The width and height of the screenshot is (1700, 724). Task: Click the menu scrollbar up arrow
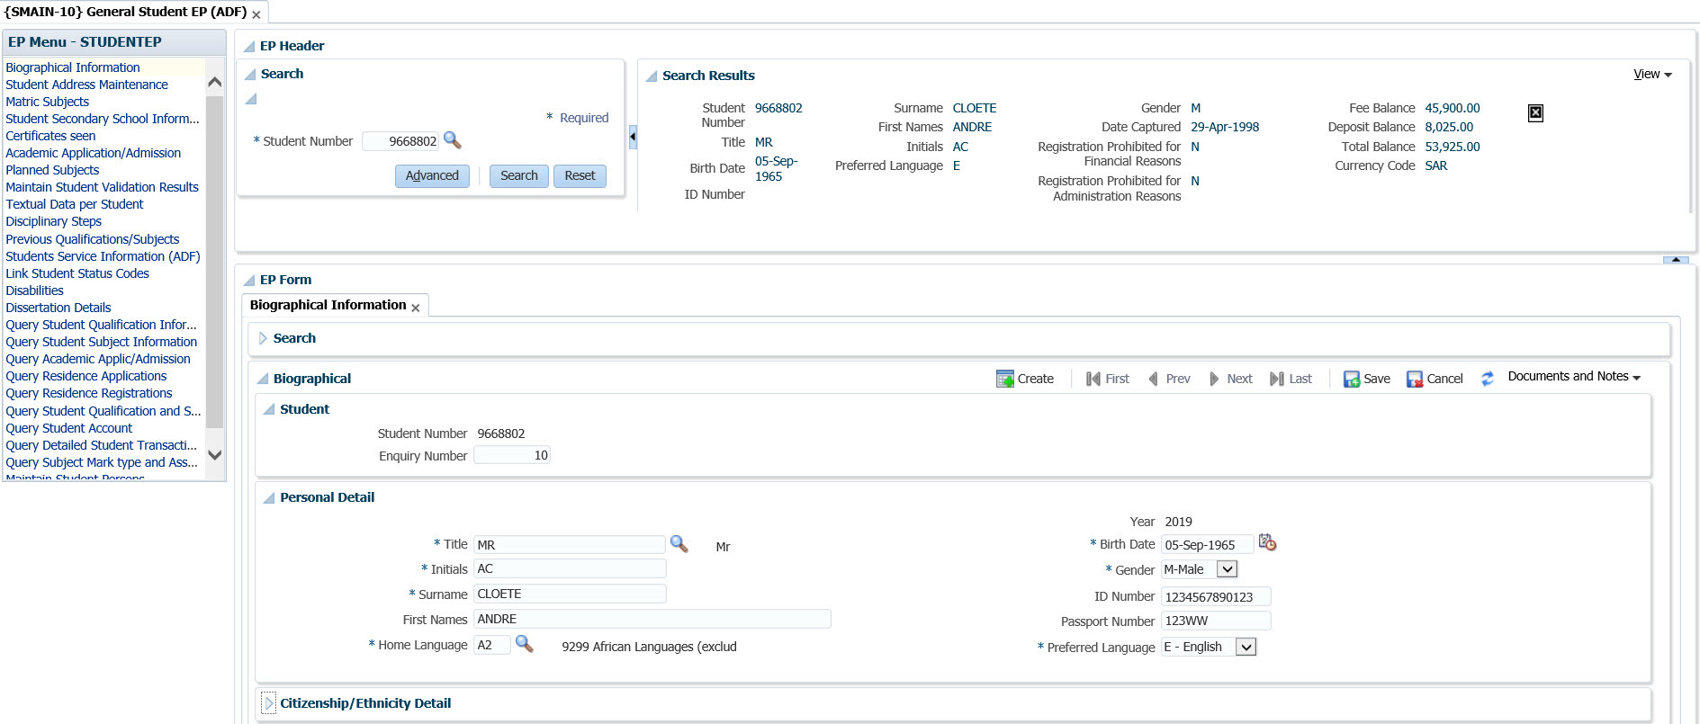click(214, 83)
